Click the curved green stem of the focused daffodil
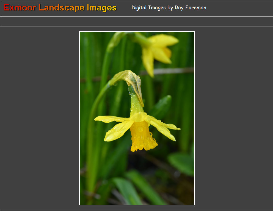Screen dimensions: 273x211 point(96,105)
